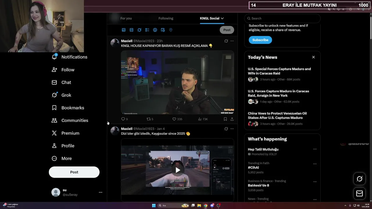Expand the More sidebar menu
The height and width of the screenshot is (209, 372).
tap(62, 158)
